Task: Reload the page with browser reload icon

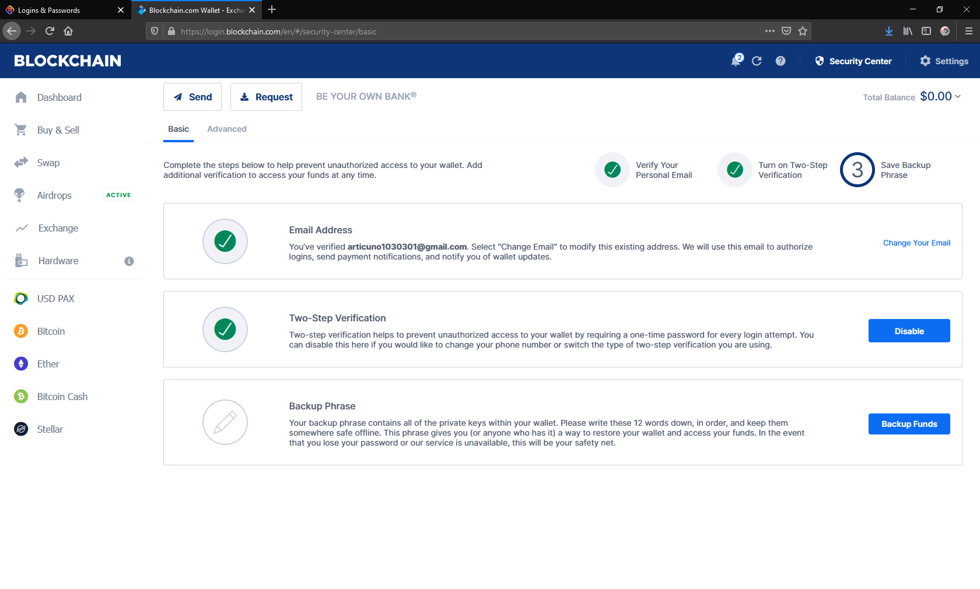Action: (50, 31)
